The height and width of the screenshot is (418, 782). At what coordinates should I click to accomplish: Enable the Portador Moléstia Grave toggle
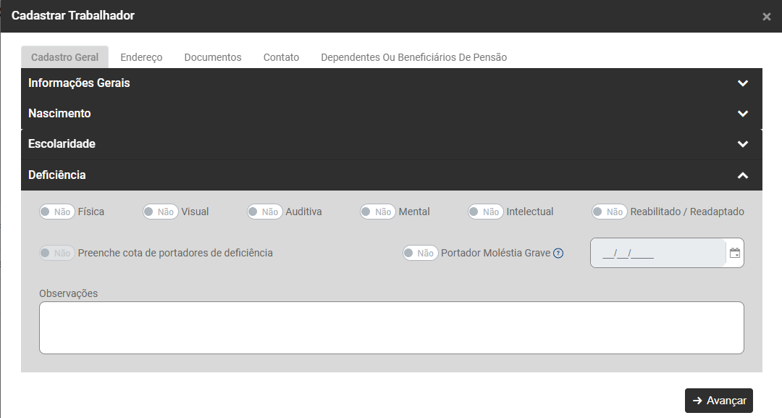[420, 253]
